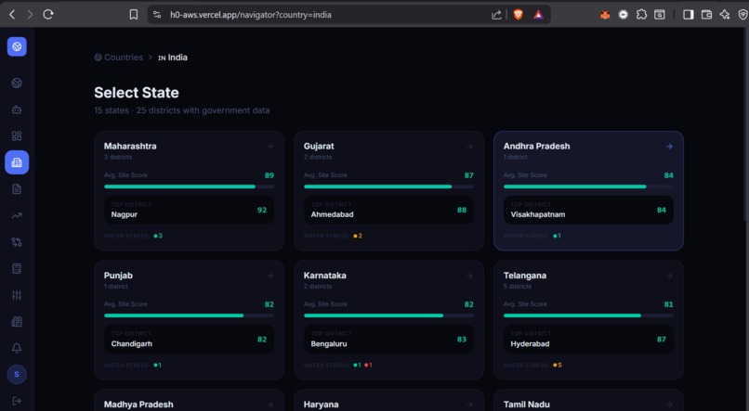Click the India breadcrumb item

tap(173, 58)
